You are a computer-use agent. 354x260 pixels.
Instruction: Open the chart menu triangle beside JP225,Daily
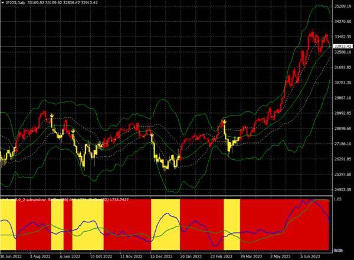2,3
